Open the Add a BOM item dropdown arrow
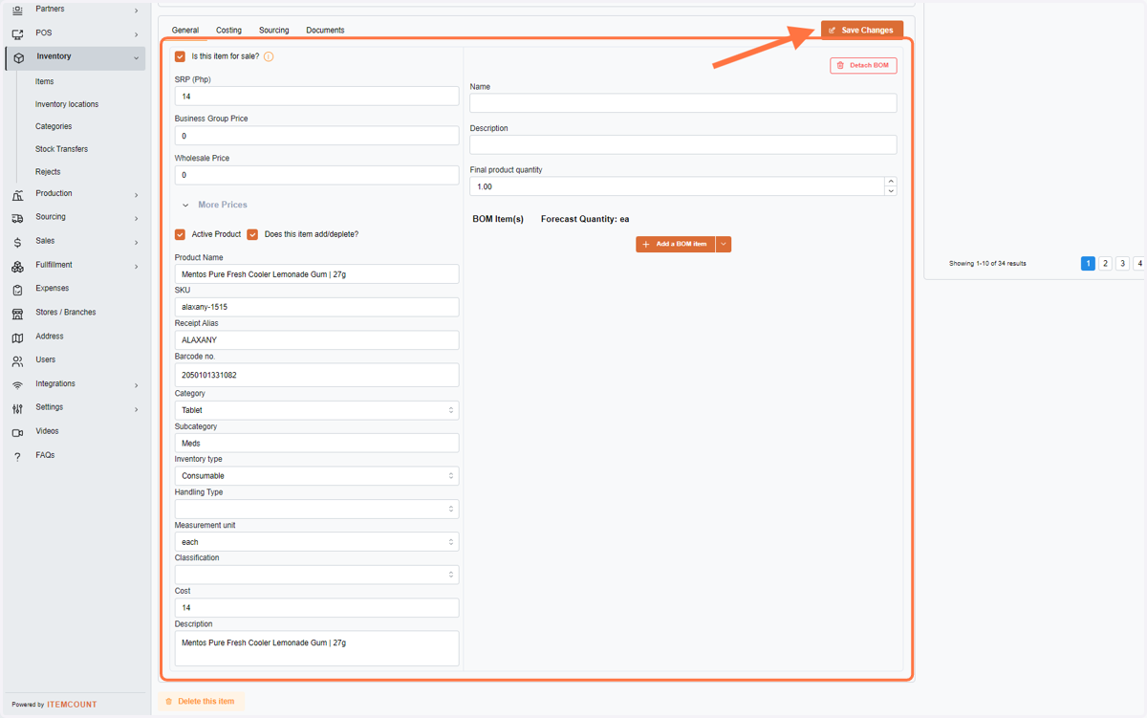The height and width of the screenshot is (718, 1147). point(724,245)
